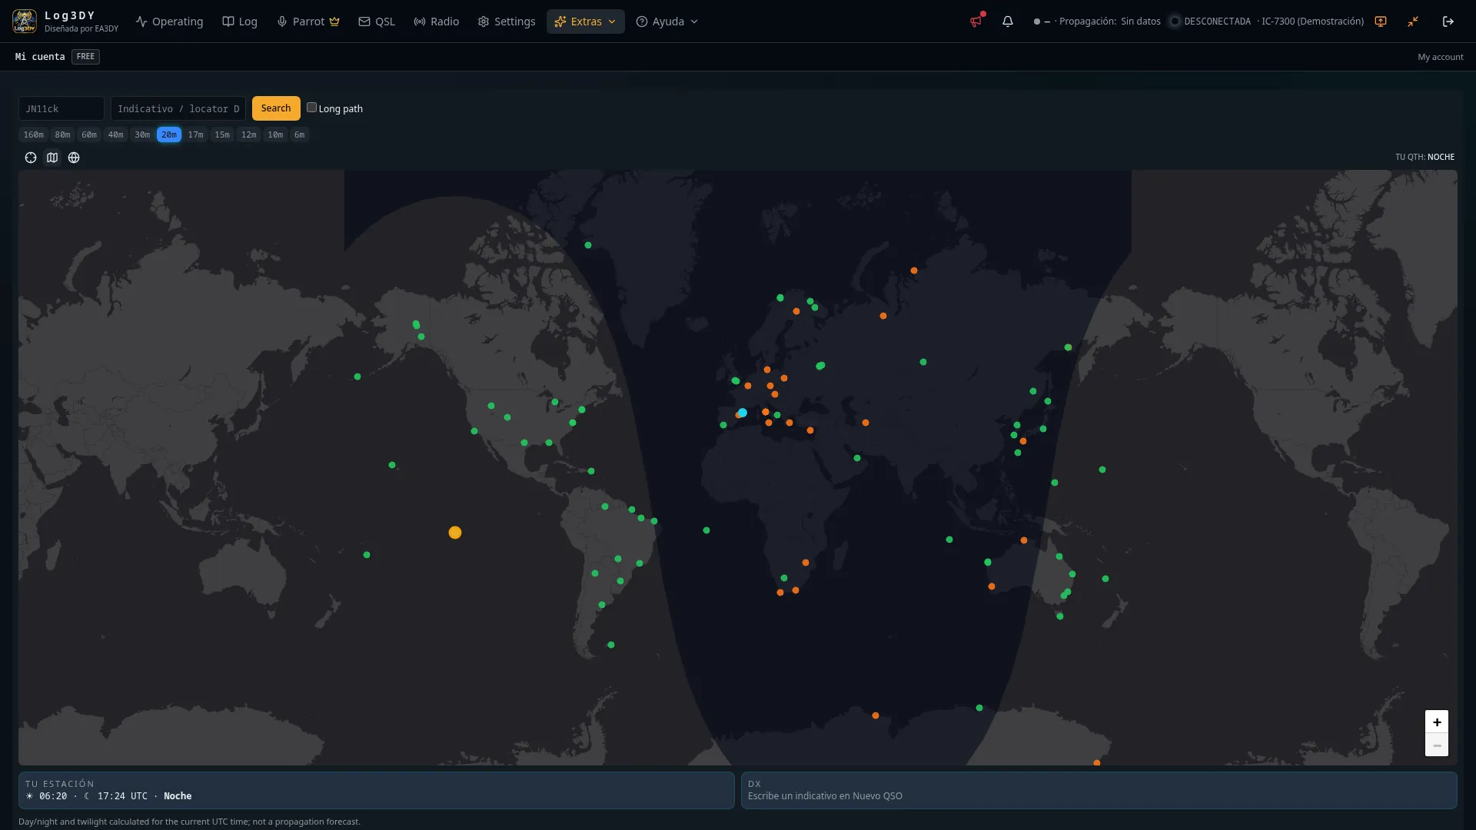Click the large yellow sun marker
The width and height of the screenshot is (1476, 830).
click(x=455, y=533)
